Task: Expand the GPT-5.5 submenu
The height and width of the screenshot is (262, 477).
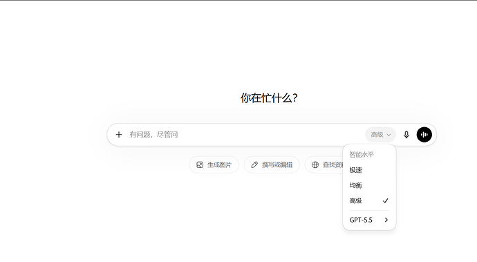Action: pyautogui.click(x=369, y=220)
